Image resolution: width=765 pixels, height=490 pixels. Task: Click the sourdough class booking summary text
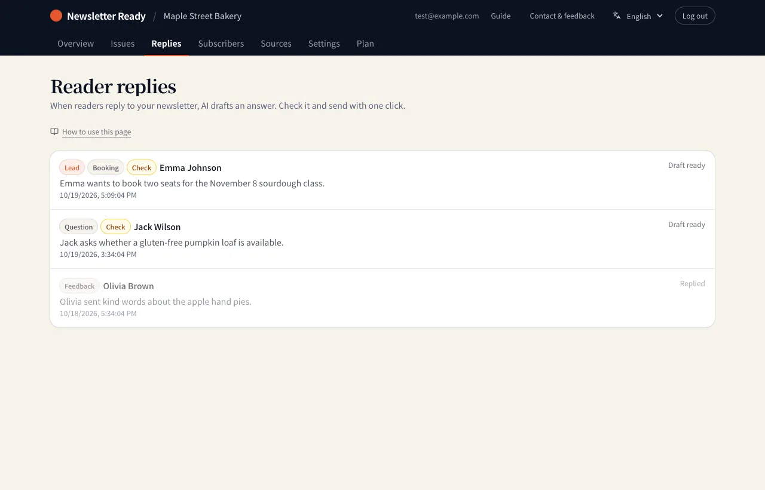192,183
